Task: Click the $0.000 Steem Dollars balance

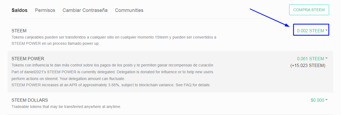Action: (x=317, y=100)
